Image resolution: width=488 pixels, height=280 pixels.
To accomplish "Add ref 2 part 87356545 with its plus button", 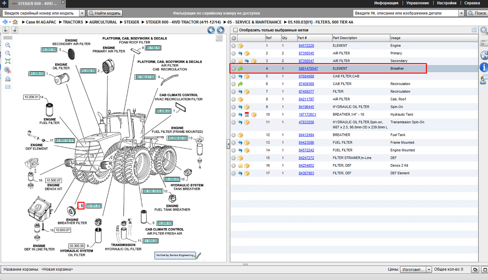I will (234, 53).
